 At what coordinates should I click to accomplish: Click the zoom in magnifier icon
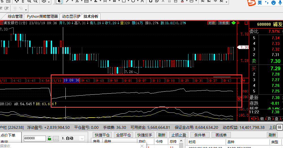coord(29,1)
